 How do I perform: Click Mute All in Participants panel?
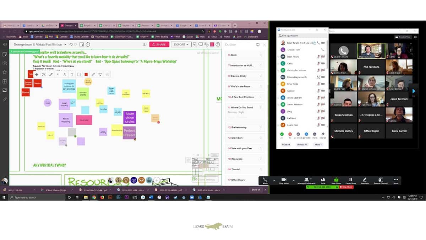tap(286, 145)
